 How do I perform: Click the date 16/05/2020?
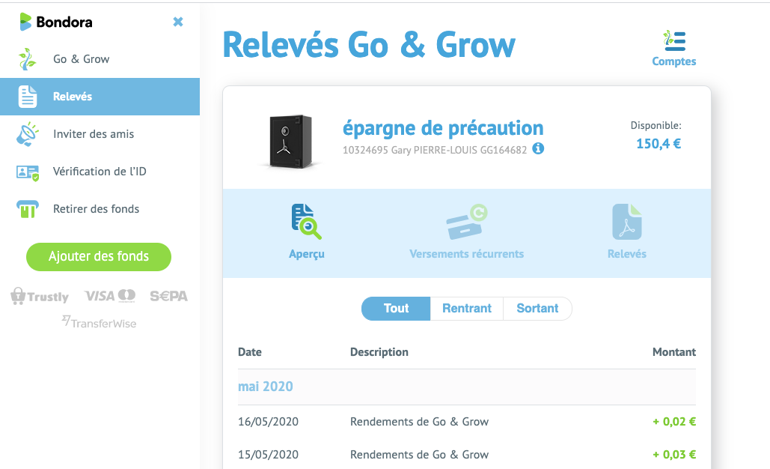click(268, 422)
